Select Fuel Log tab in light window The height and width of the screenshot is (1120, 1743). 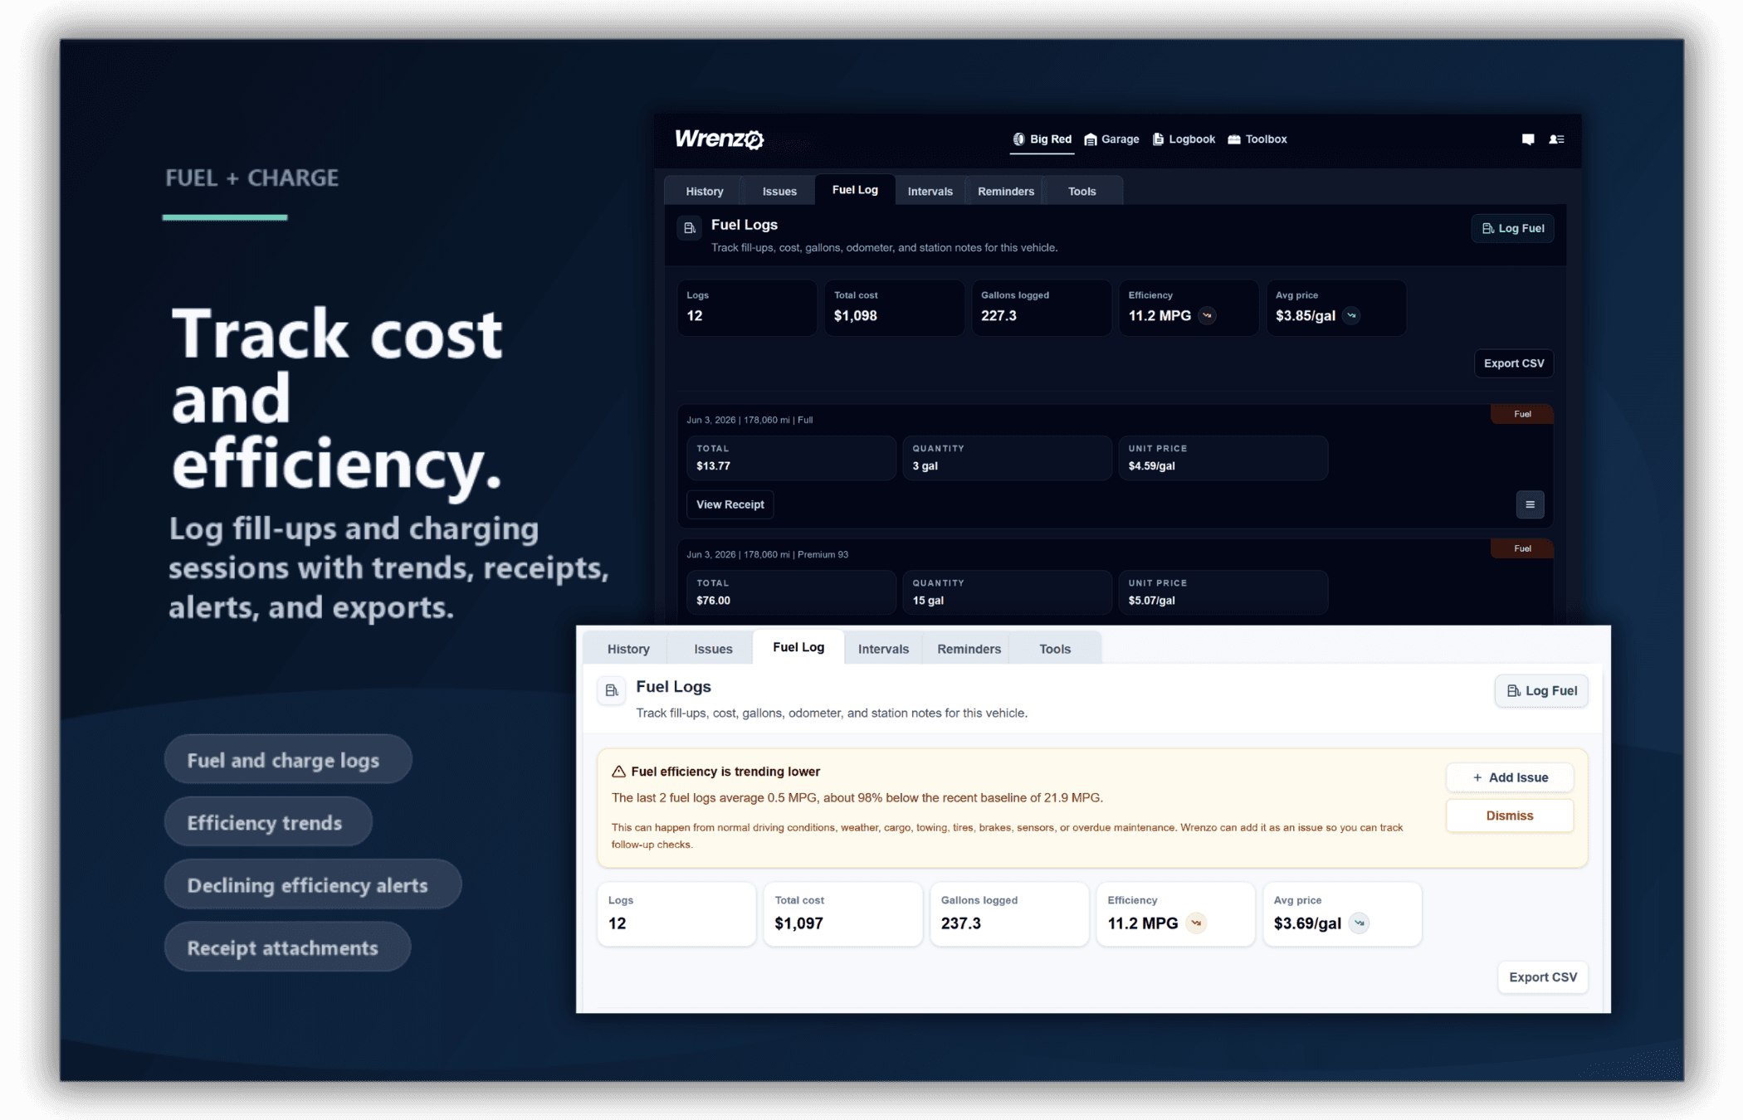tap(798, 647)
